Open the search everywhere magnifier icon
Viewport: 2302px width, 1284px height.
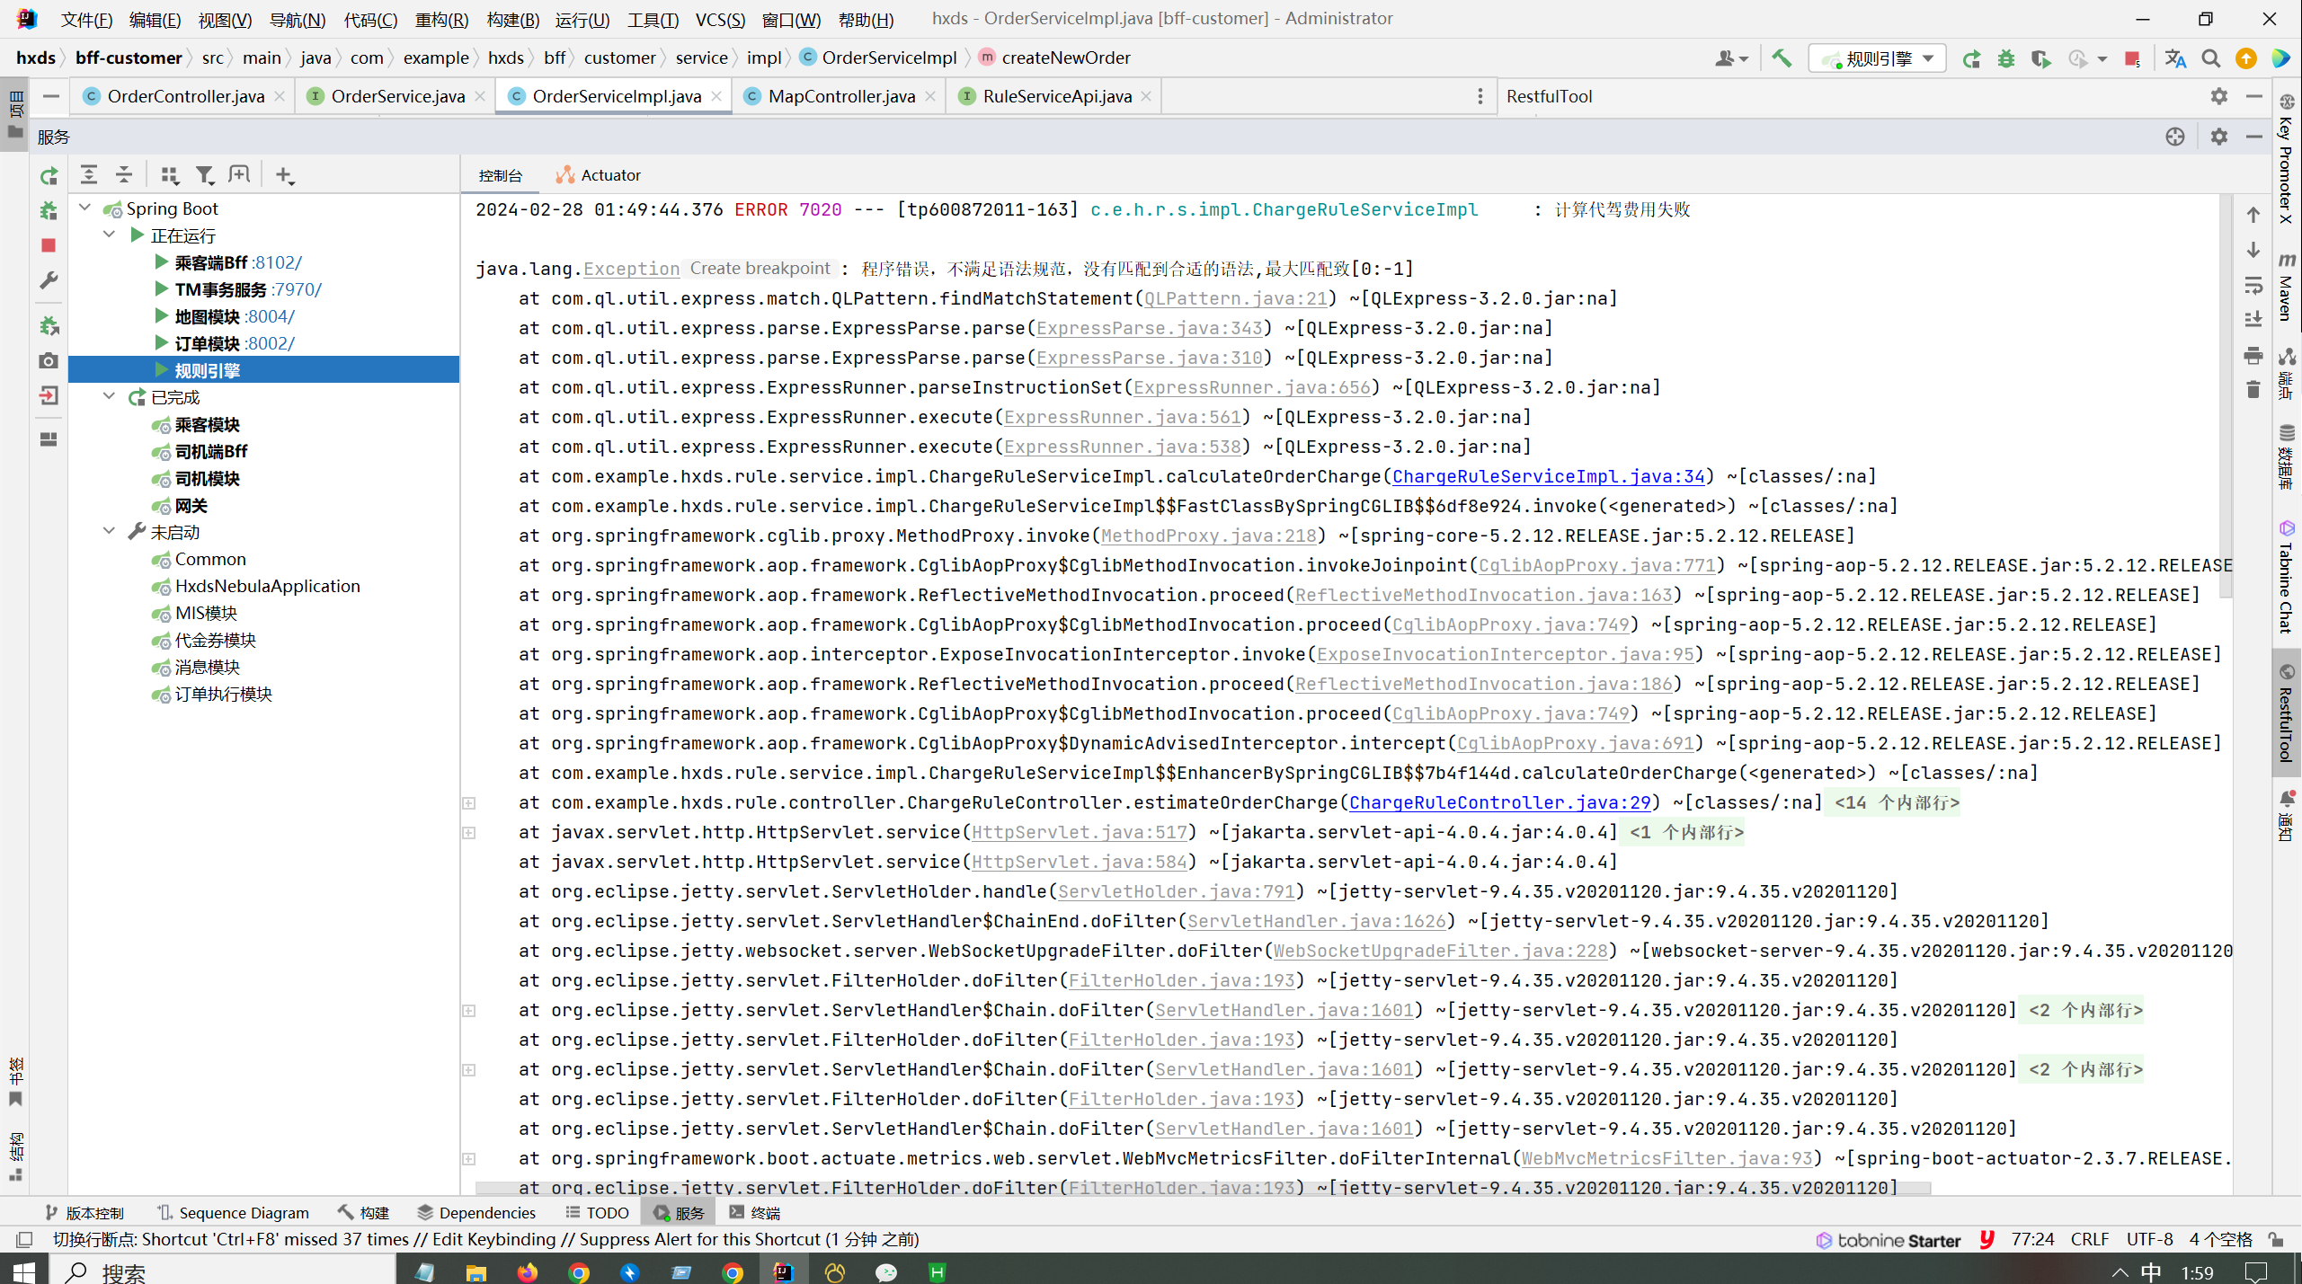pyautogui.click(x=2210, y=58)
